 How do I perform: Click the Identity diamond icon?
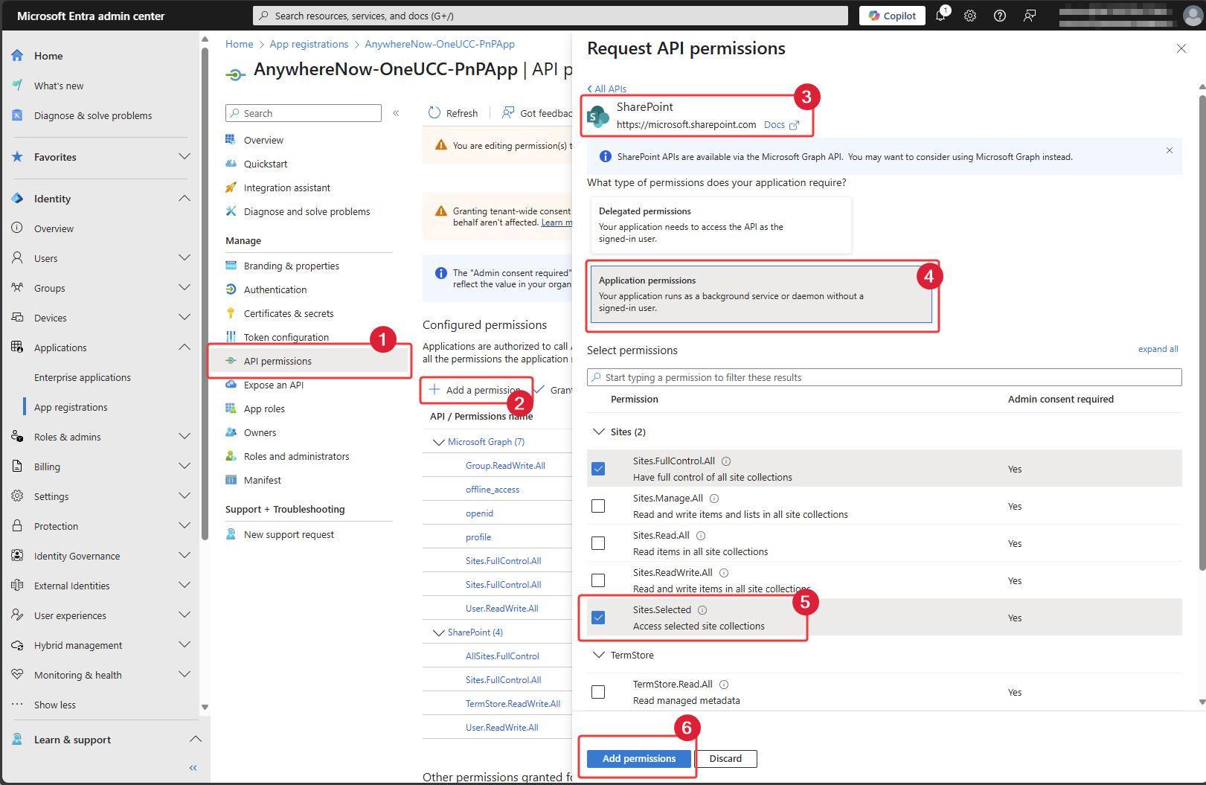click(17, 199)
